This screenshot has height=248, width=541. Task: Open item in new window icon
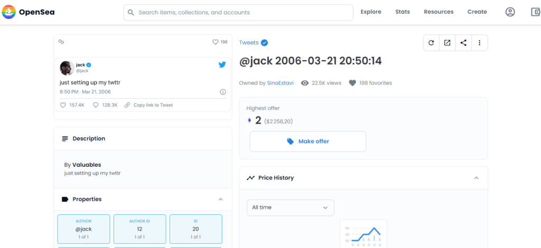(447, 43)
